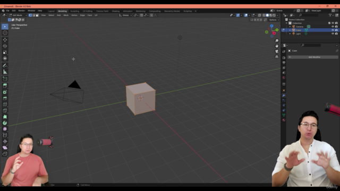Viewport: 340px width, 191px height.
Task: Switch to material preview shading
Action: tap(271, 15)
